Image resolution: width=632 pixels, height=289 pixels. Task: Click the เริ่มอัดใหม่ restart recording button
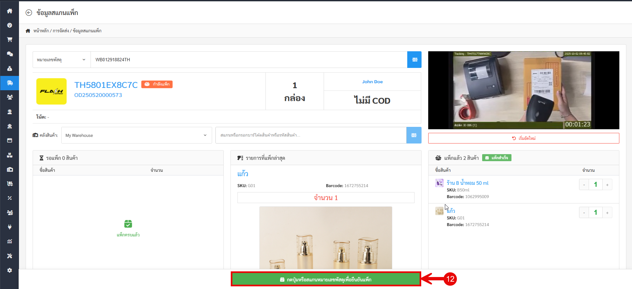coord(523,138)
